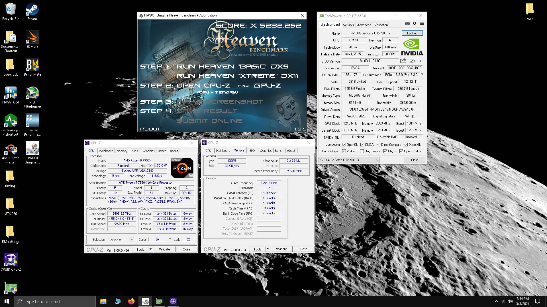Open the notification center icon
This screenshot has width=547, height=307.
(538, 301)
